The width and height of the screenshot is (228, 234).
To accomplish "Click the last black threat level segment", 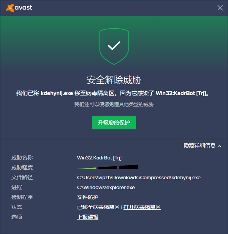I will (x=129, y=167).
